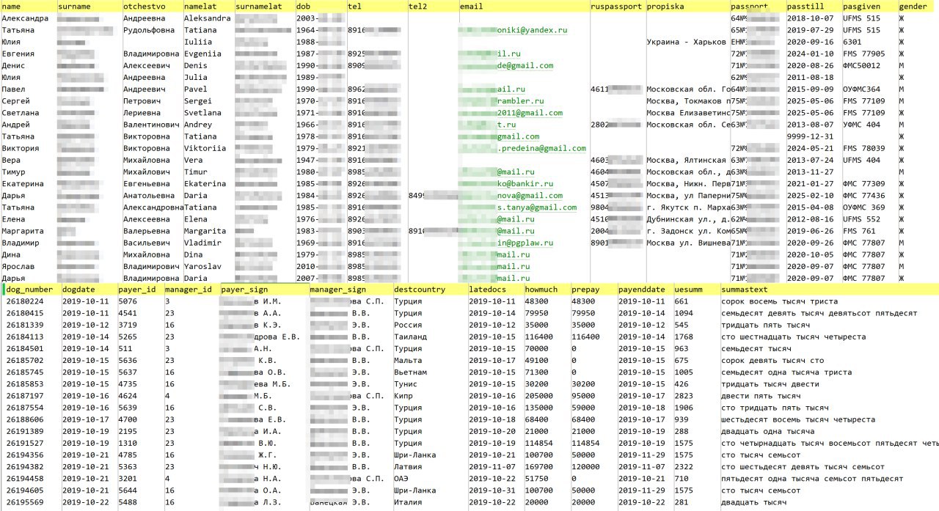Click the 'Тунис' destcountry cell
The height and width of the screenshot is (511, 939).
(x=406, y=384)
